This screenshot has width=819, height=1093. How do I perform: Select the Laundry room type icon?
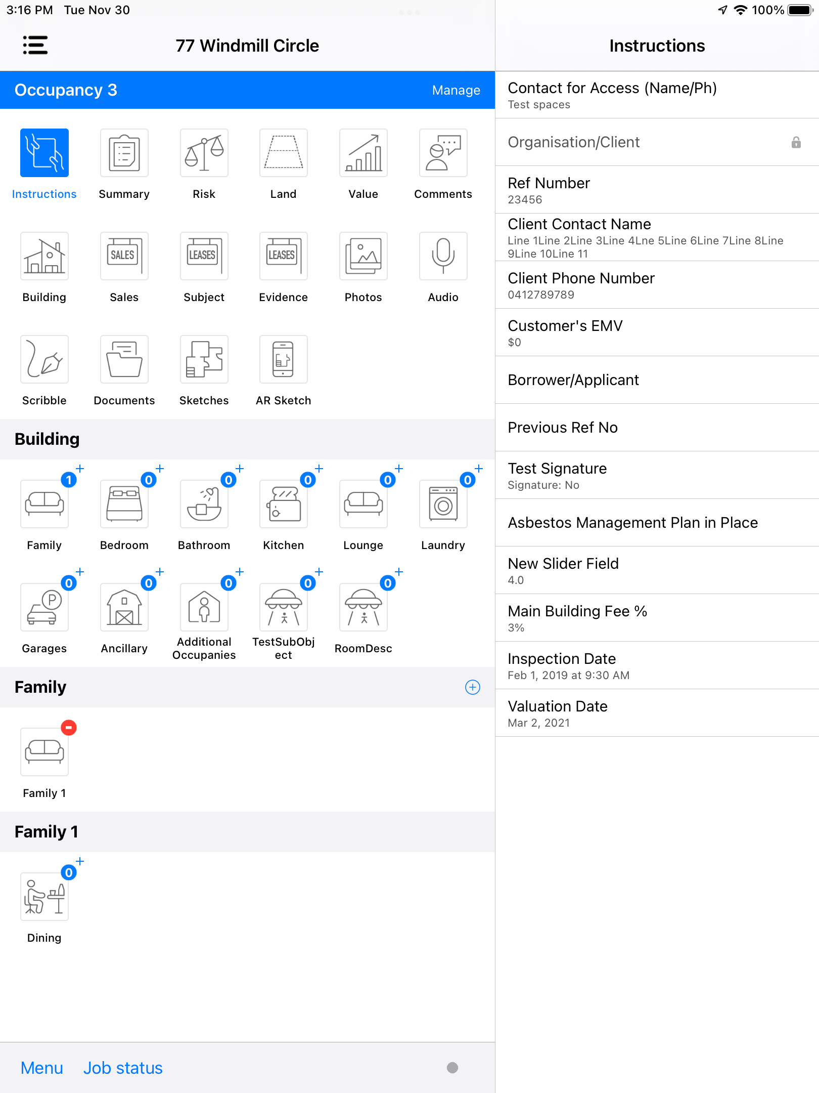coord(443,504)
